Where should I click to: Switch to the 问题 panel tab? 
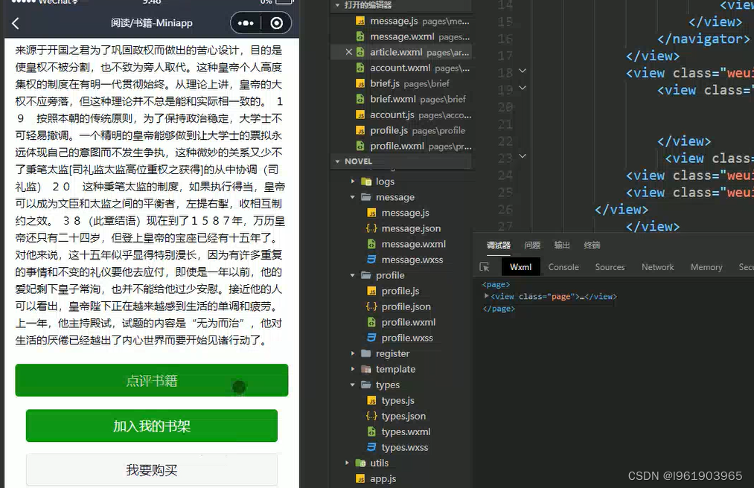pos(532,245)
